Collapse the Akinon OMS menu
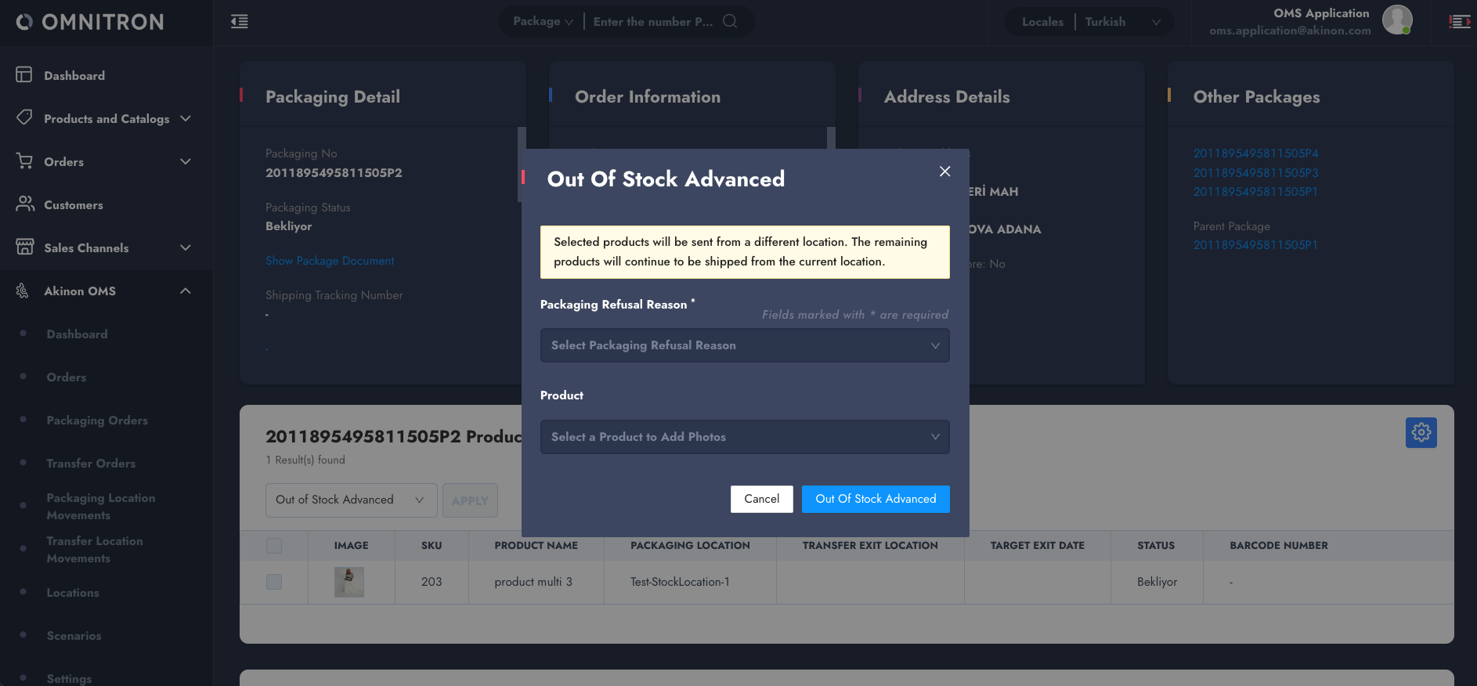The image size is (1477, 686). [x=186, y=291]
